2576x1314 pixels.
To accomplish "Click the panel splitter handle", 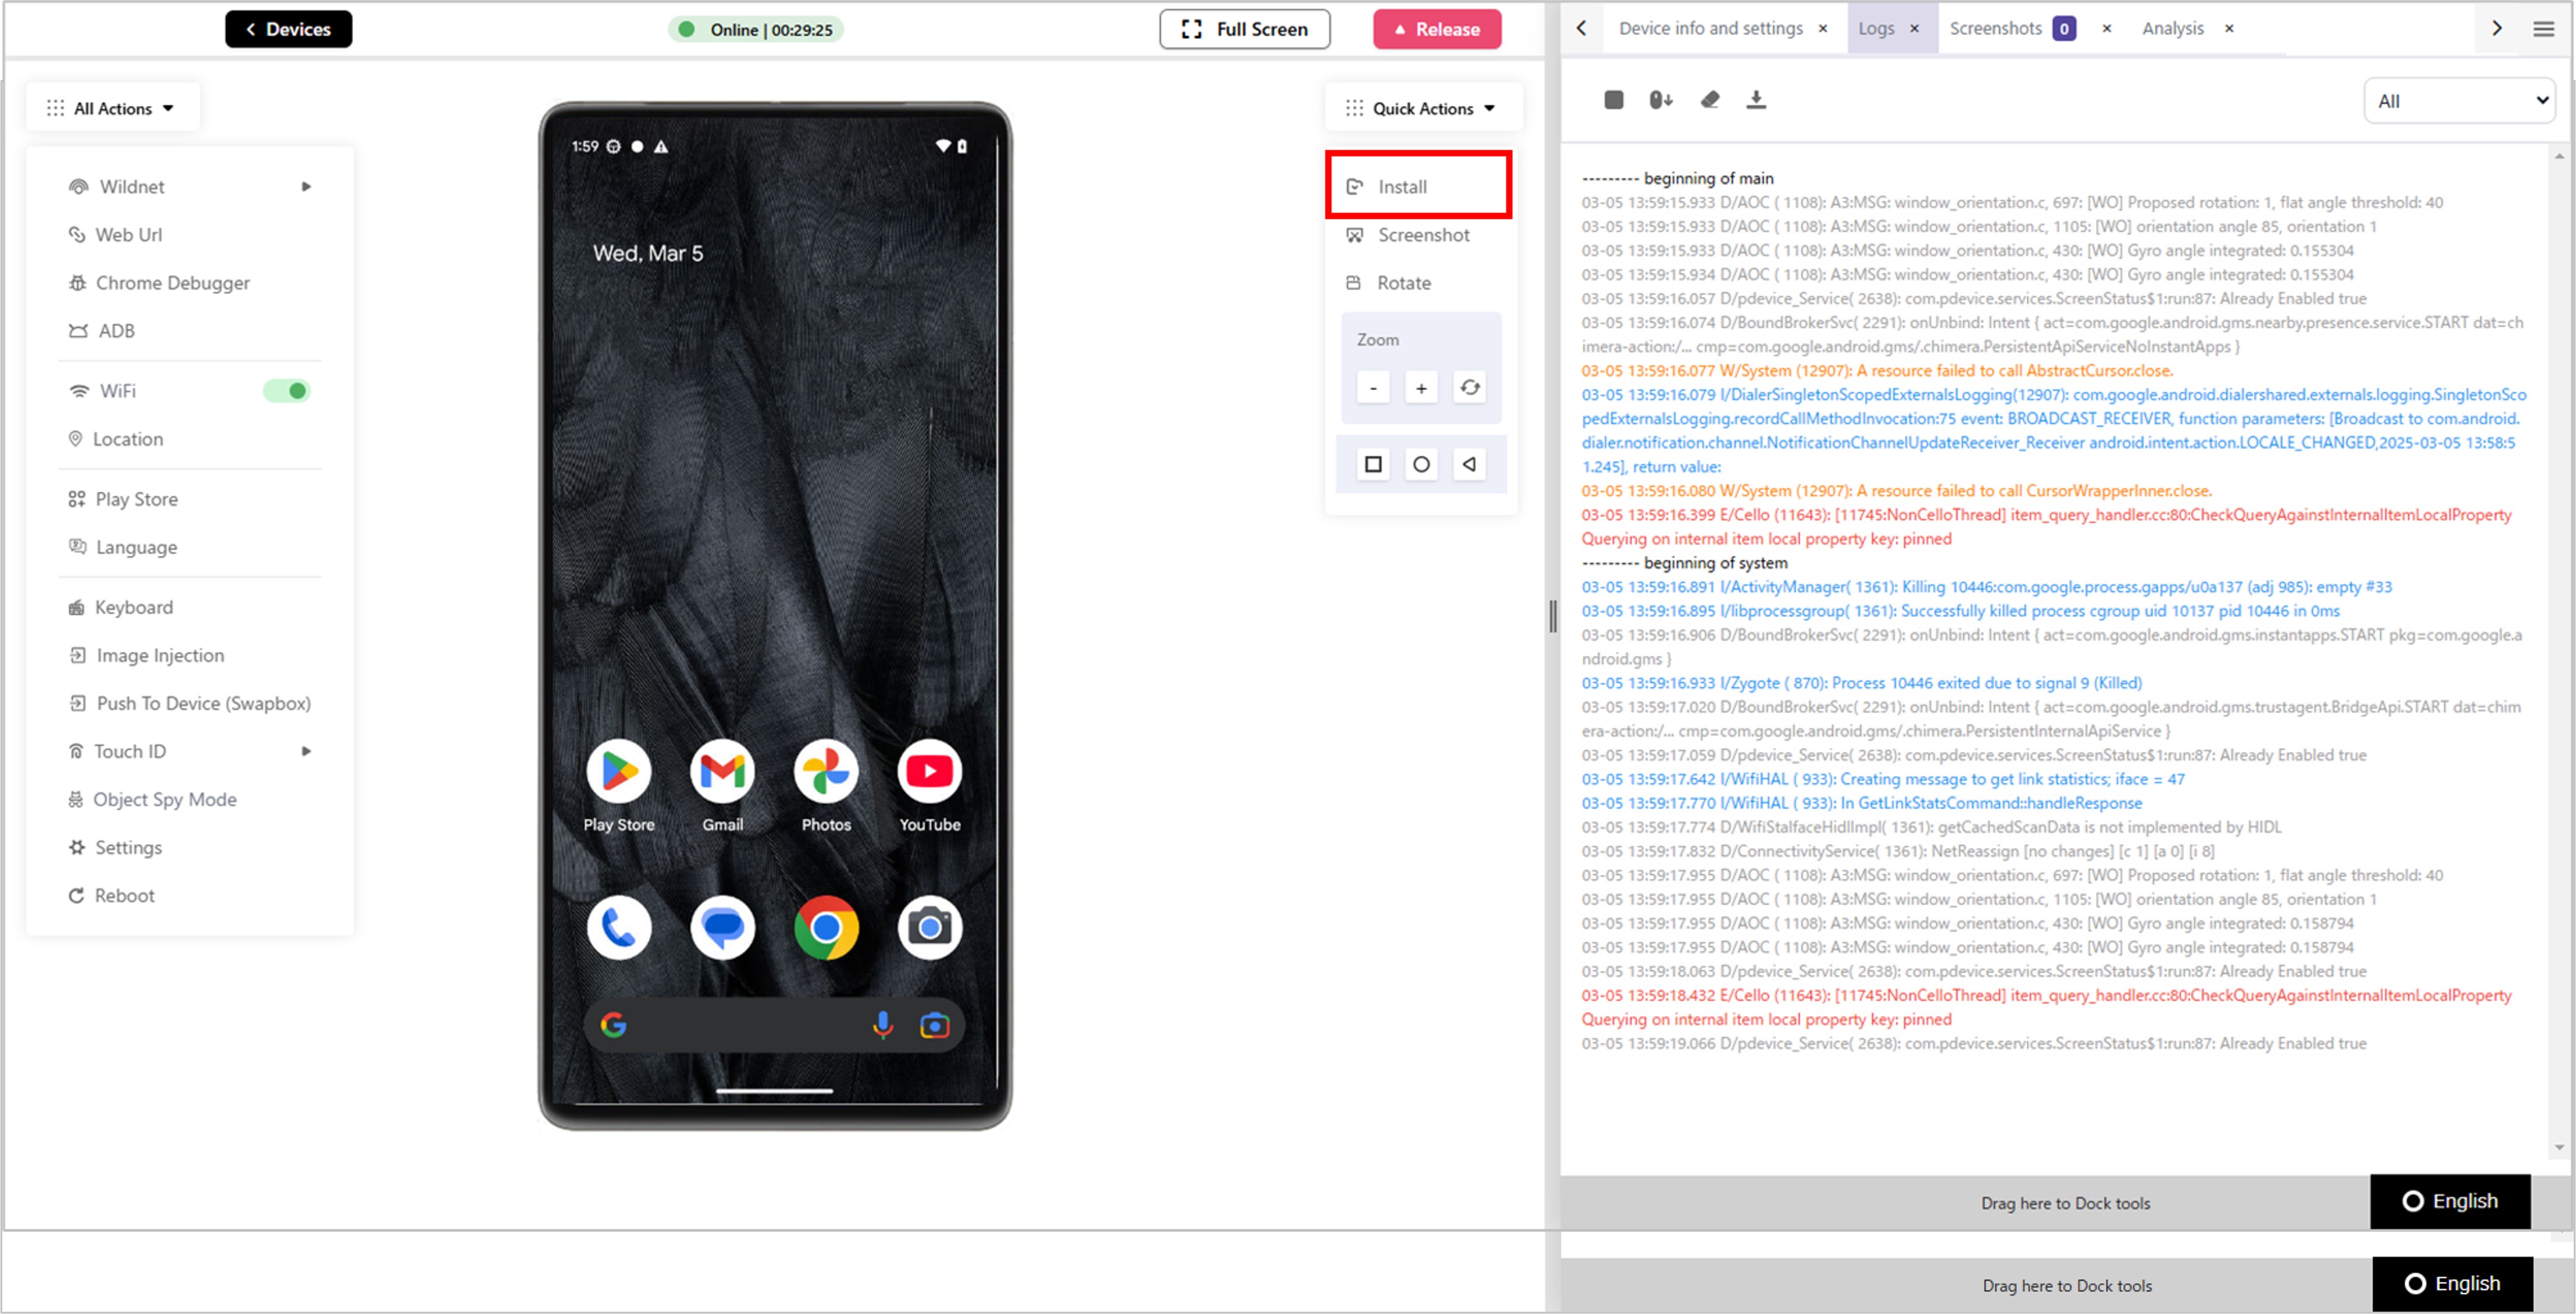I will pyautogui.click(x=1552, y=616).
